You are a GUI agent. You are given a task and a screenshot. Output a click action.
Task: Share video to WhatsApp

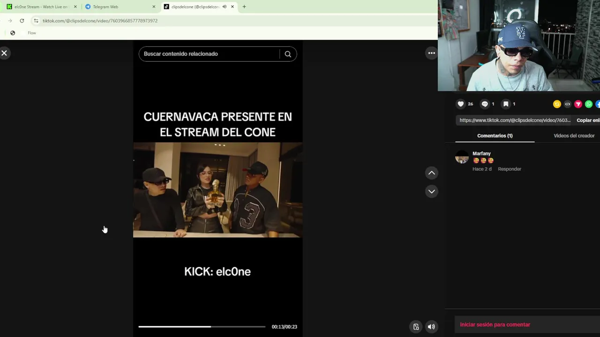pyautogui.click(x=589, y=104)
